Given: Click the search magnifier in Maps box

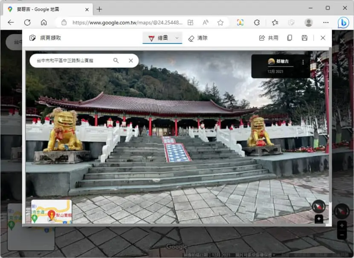Looking at the screenshot, I should 116,61.
